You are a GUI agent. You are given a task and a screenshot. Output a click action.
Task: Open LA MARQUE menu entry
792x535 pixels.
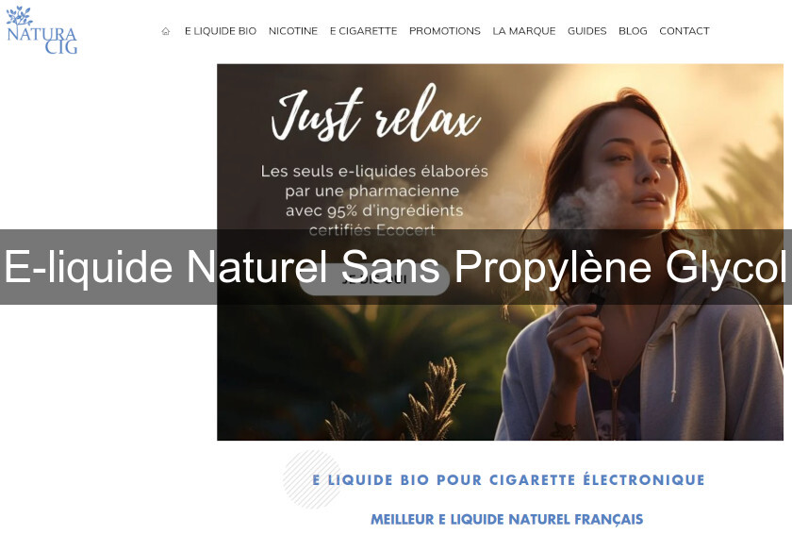(524, 31)
